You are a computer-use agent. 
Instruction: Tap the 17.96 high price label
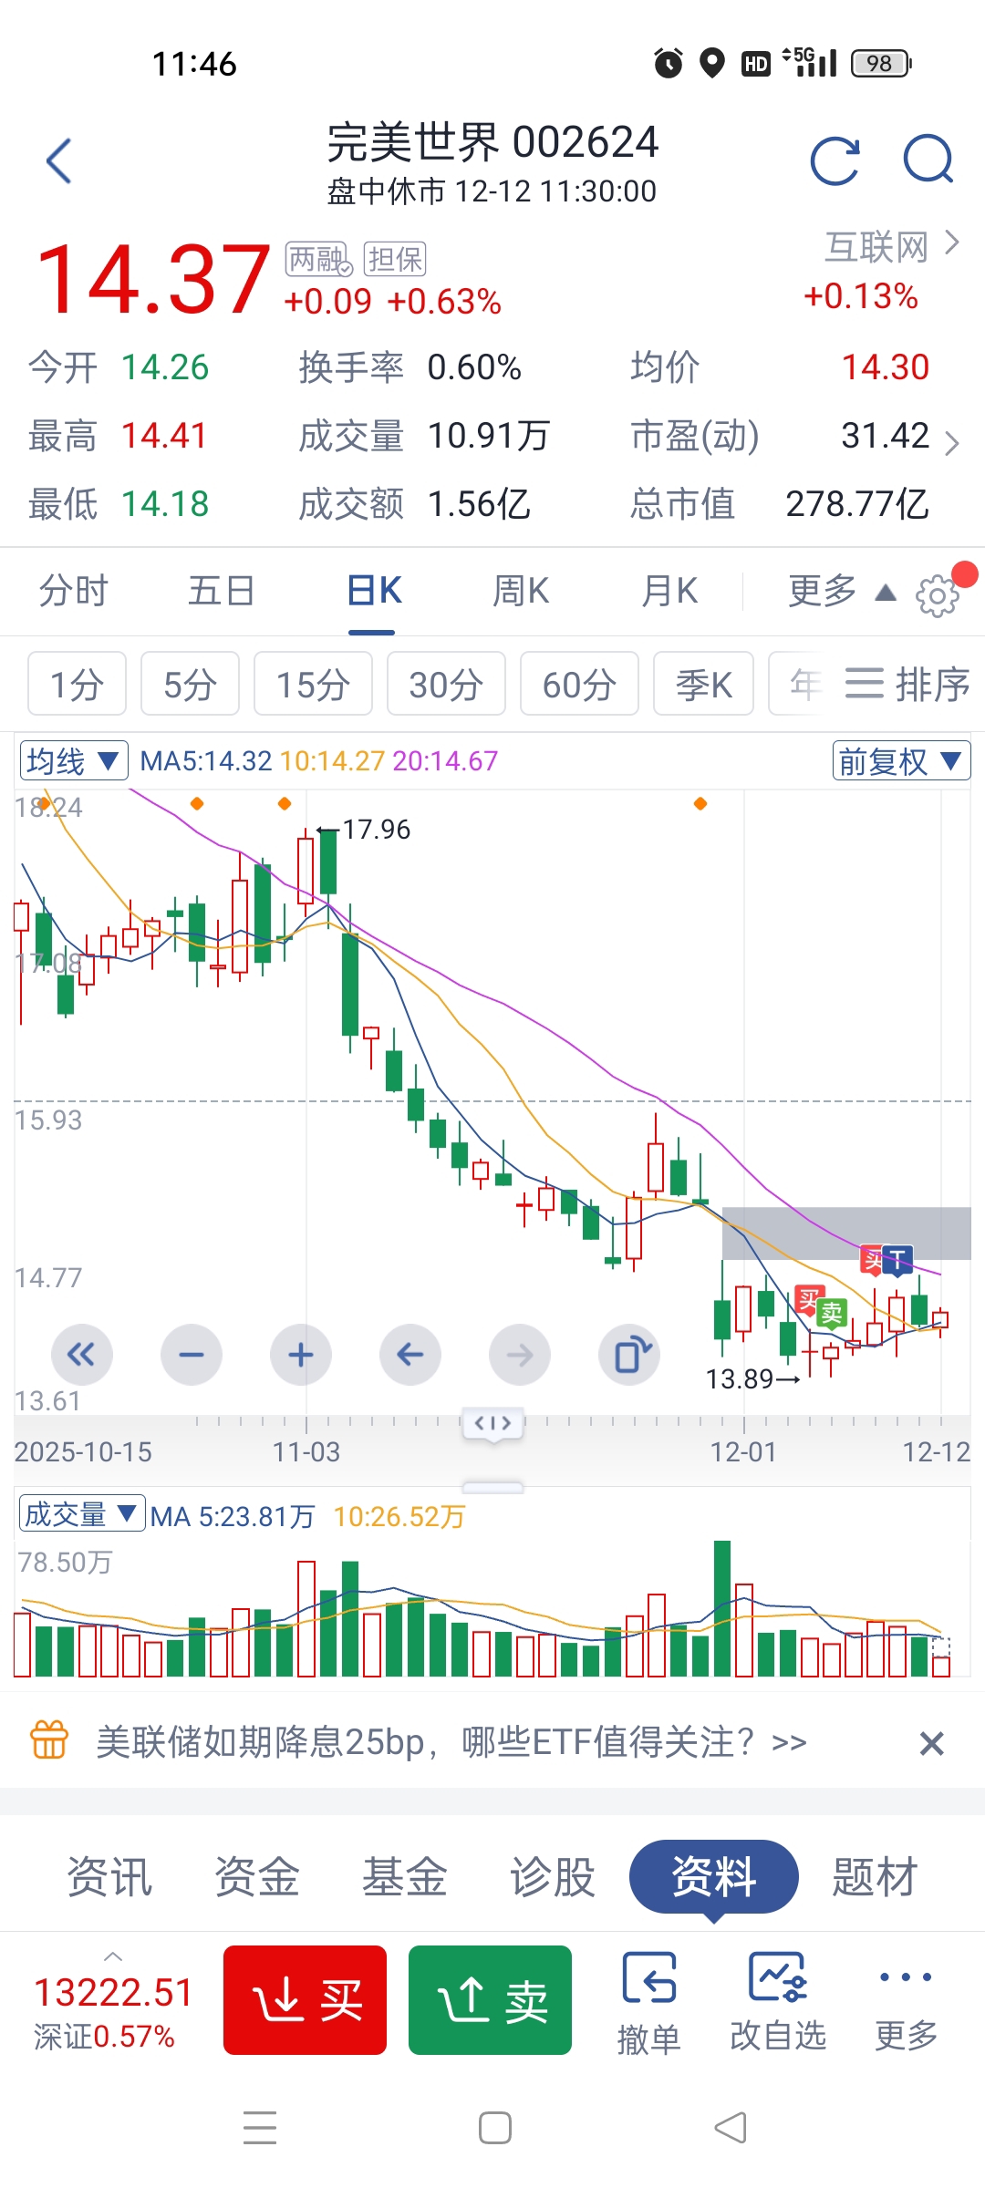[376, 830]
